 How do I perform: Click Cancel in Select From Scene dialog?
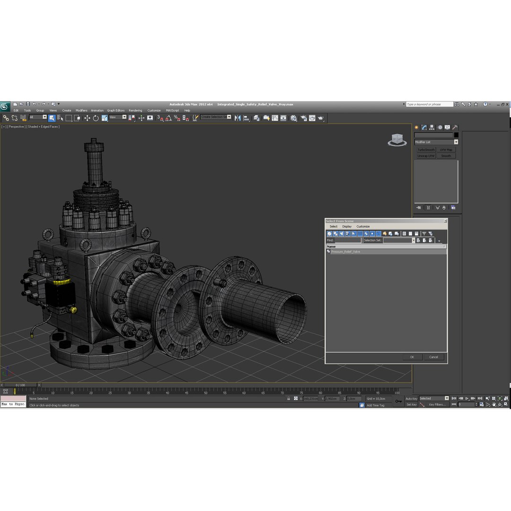pyautogui.click(x=433, y=357)
